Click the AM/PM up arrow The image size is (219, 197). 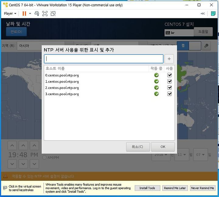pyautogui.click(x=34, y=146)
